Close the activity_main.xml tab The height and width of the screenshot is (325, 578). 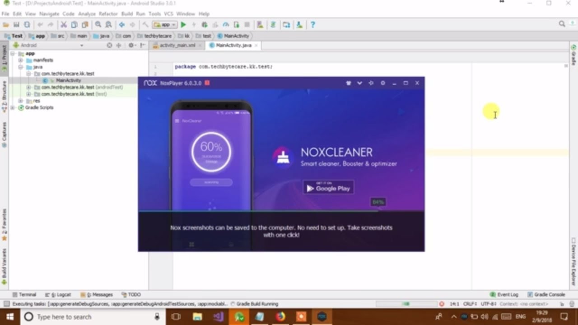point(200,45)
